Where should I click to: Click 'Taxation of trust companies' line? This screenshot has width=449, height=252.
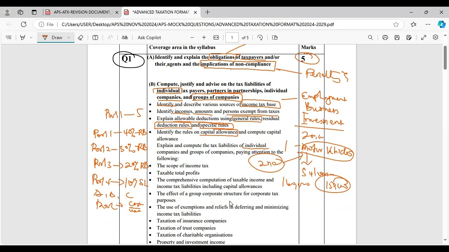(186, 228)
